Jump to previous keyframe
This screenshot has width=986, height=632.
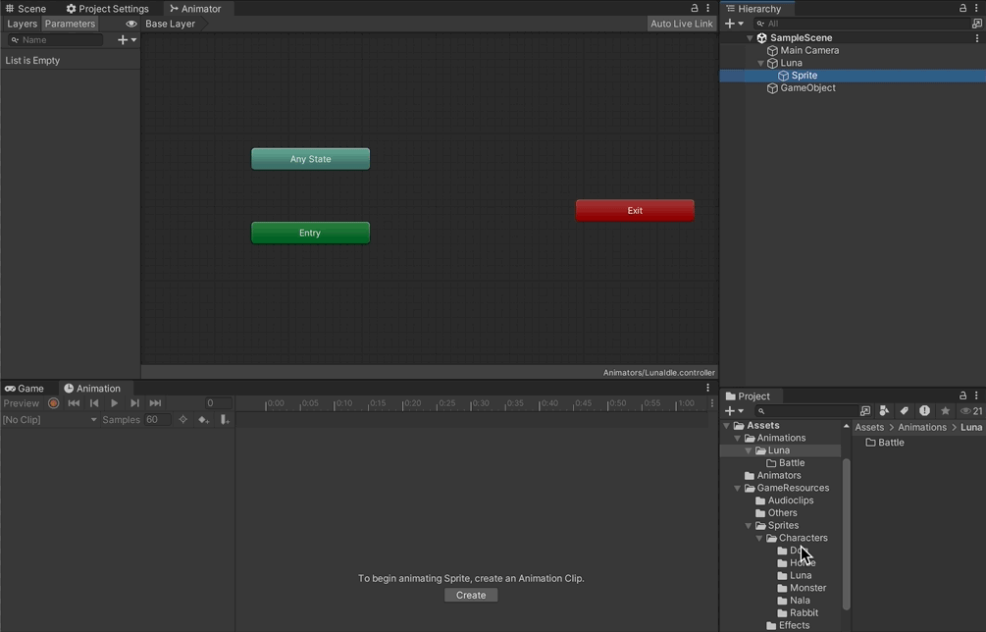(94, 403)
